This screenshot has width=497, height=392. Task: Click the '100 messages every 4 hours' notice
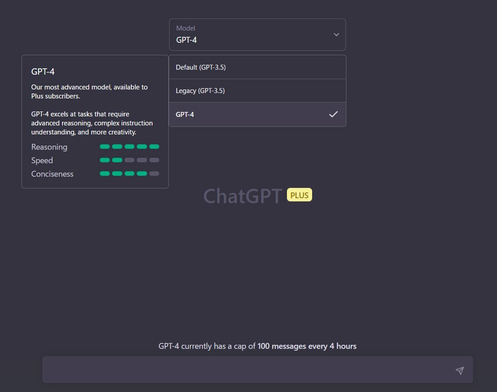307,346
